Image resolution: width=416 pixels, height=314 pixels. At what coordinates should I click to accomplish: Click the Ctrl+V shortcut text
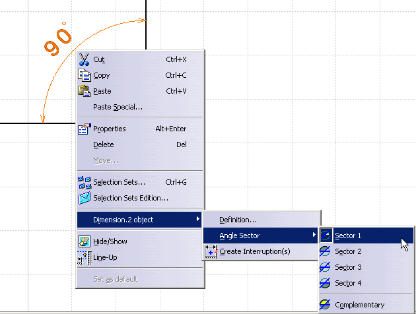(x=176, y=91)
